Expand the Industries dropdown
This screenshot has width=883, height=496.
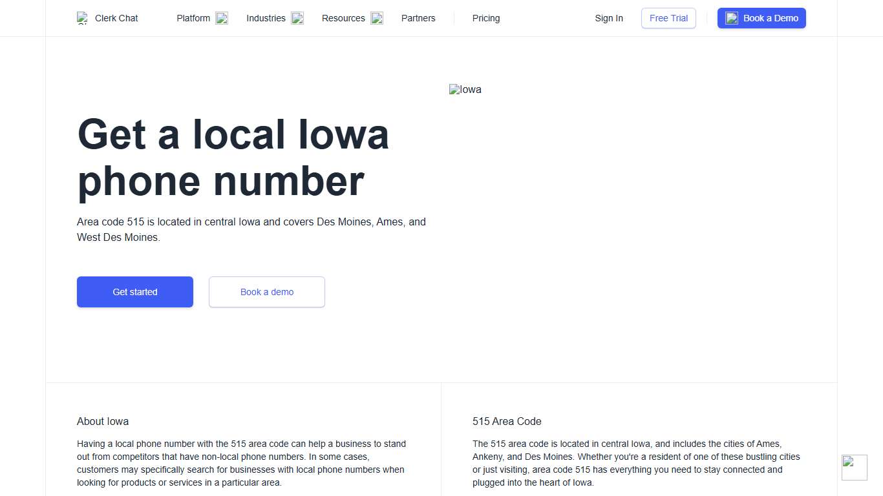click(266, 18)
